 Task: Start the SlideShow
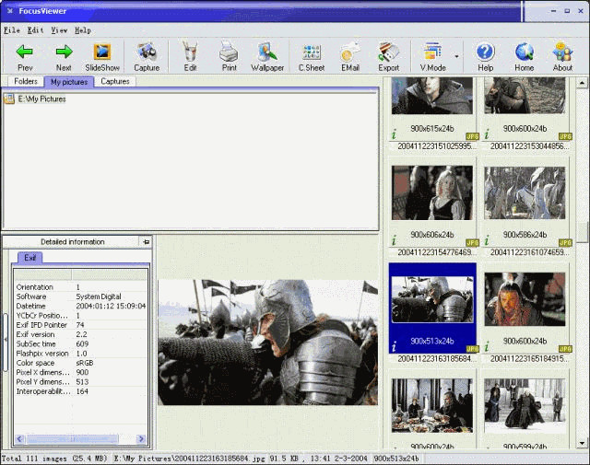pyautogui.click(x=102, y=57)
